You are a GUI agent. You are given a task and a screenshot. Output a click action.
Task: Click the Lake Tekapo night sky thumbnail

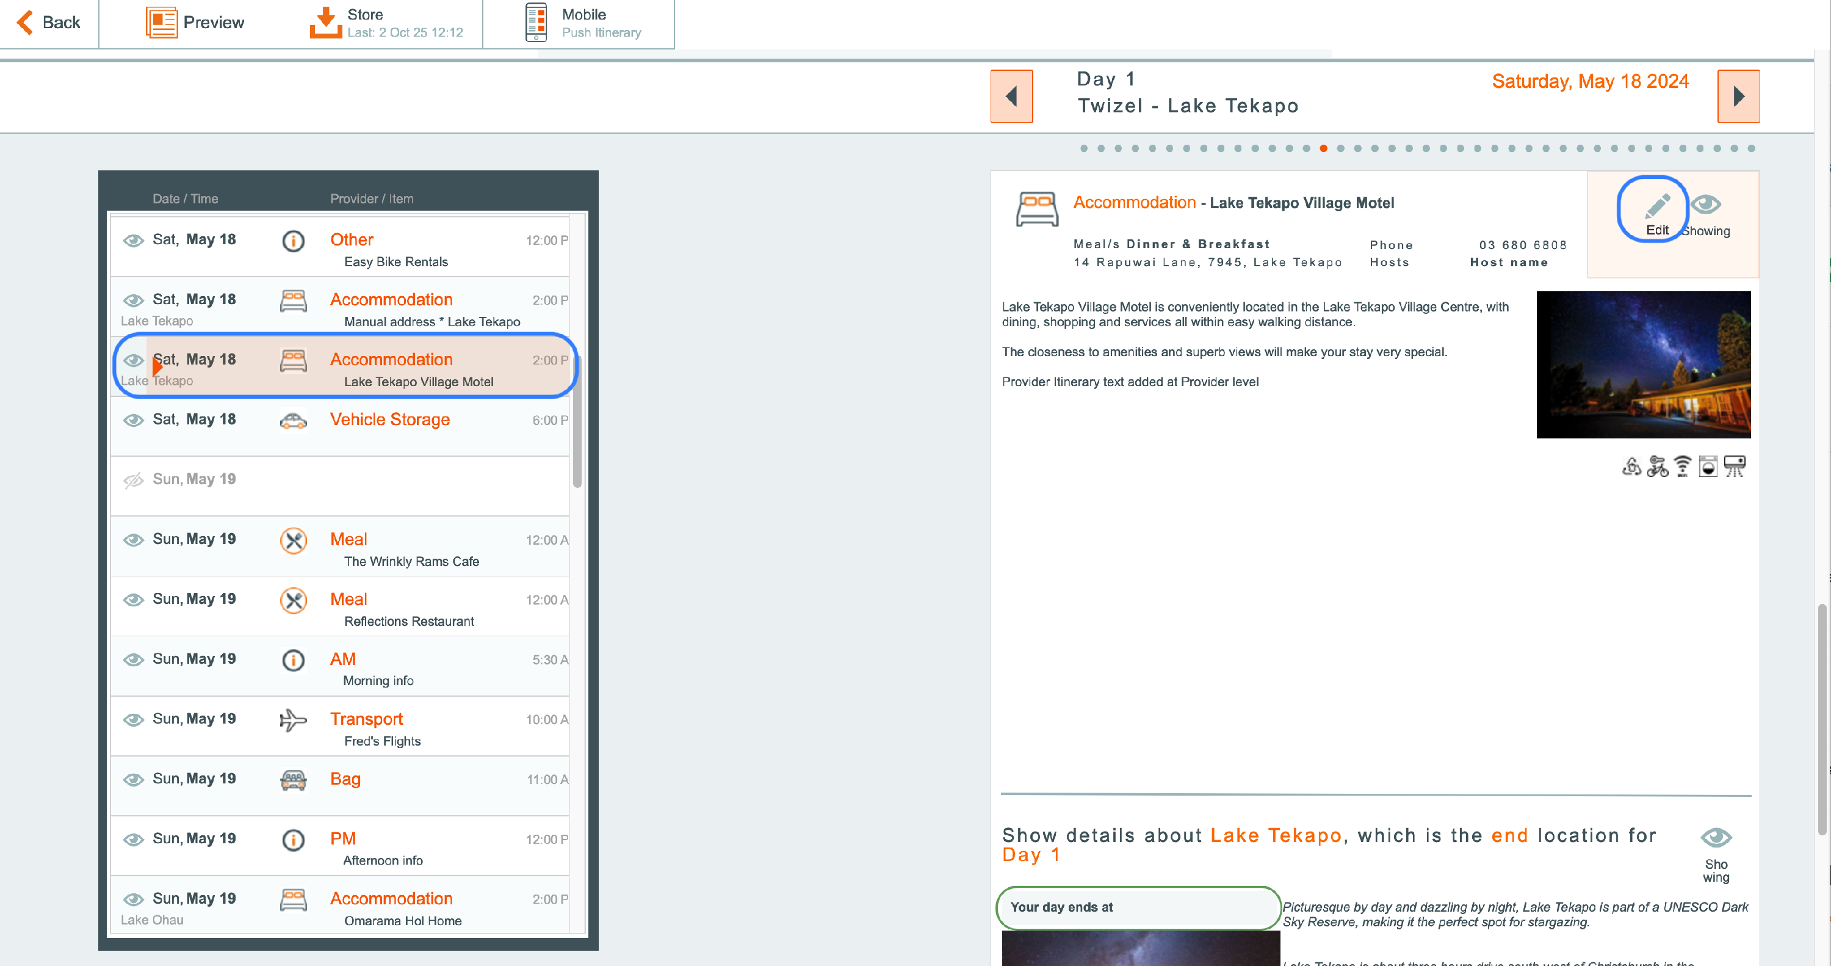click(x=1642, y=364)
